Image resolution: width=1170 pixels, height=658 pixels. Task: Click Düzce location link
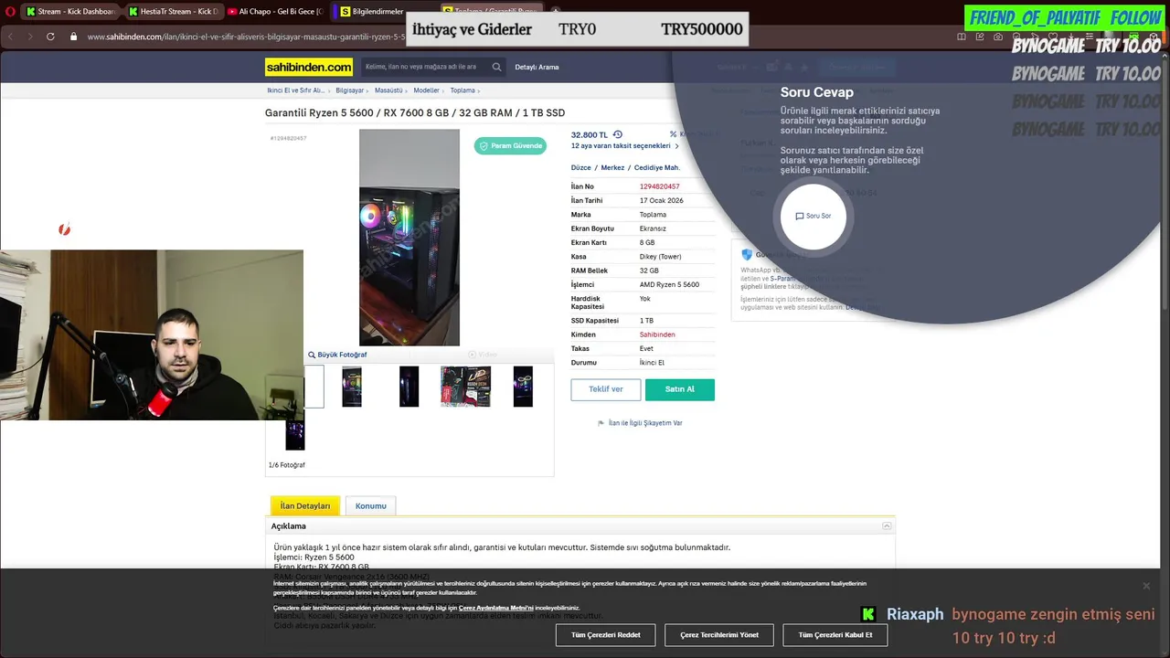point(581,168)
